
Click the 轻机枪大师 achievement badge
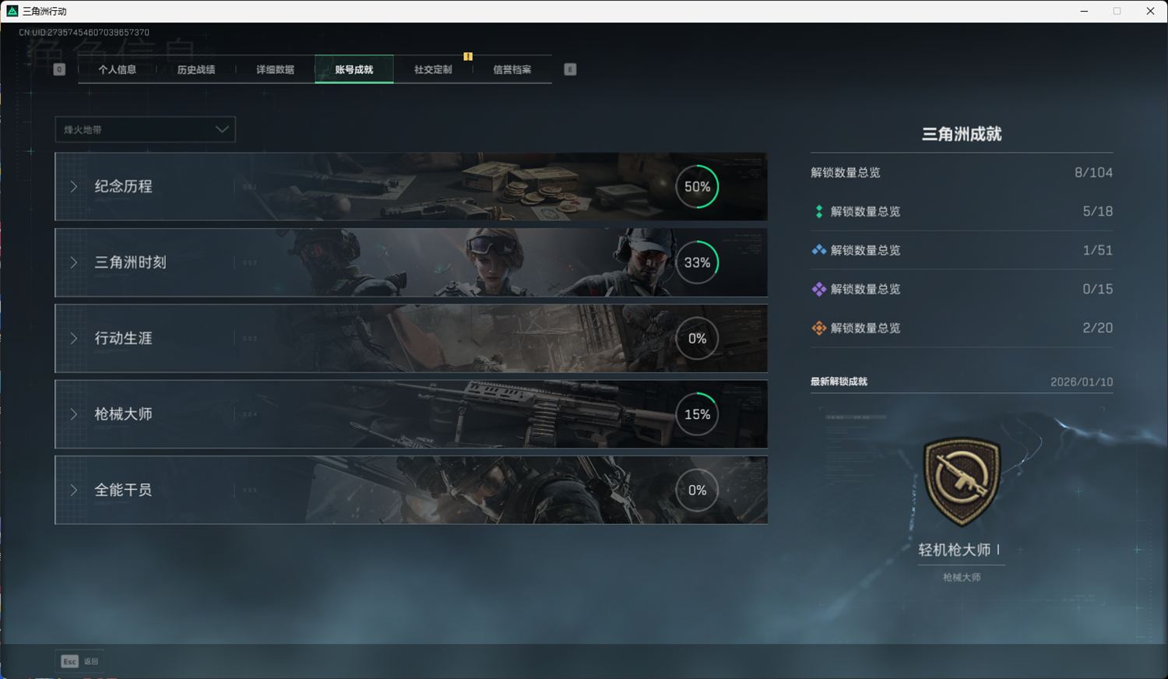click(x=962, y=481)
